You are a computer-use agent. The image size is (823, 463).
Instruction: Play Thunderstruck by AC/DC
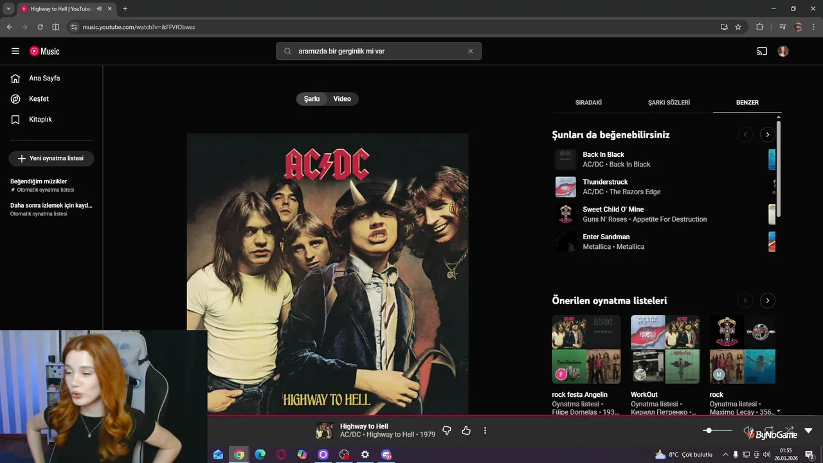click(605, 182)
